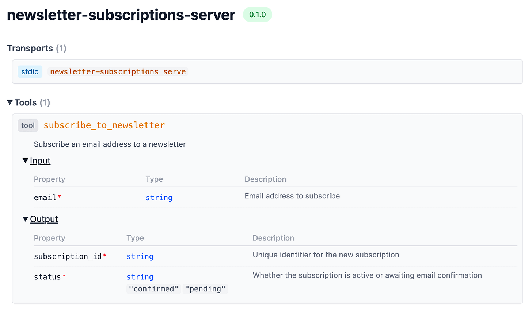Click the email property name
The image size is (532, 314).
45,198
